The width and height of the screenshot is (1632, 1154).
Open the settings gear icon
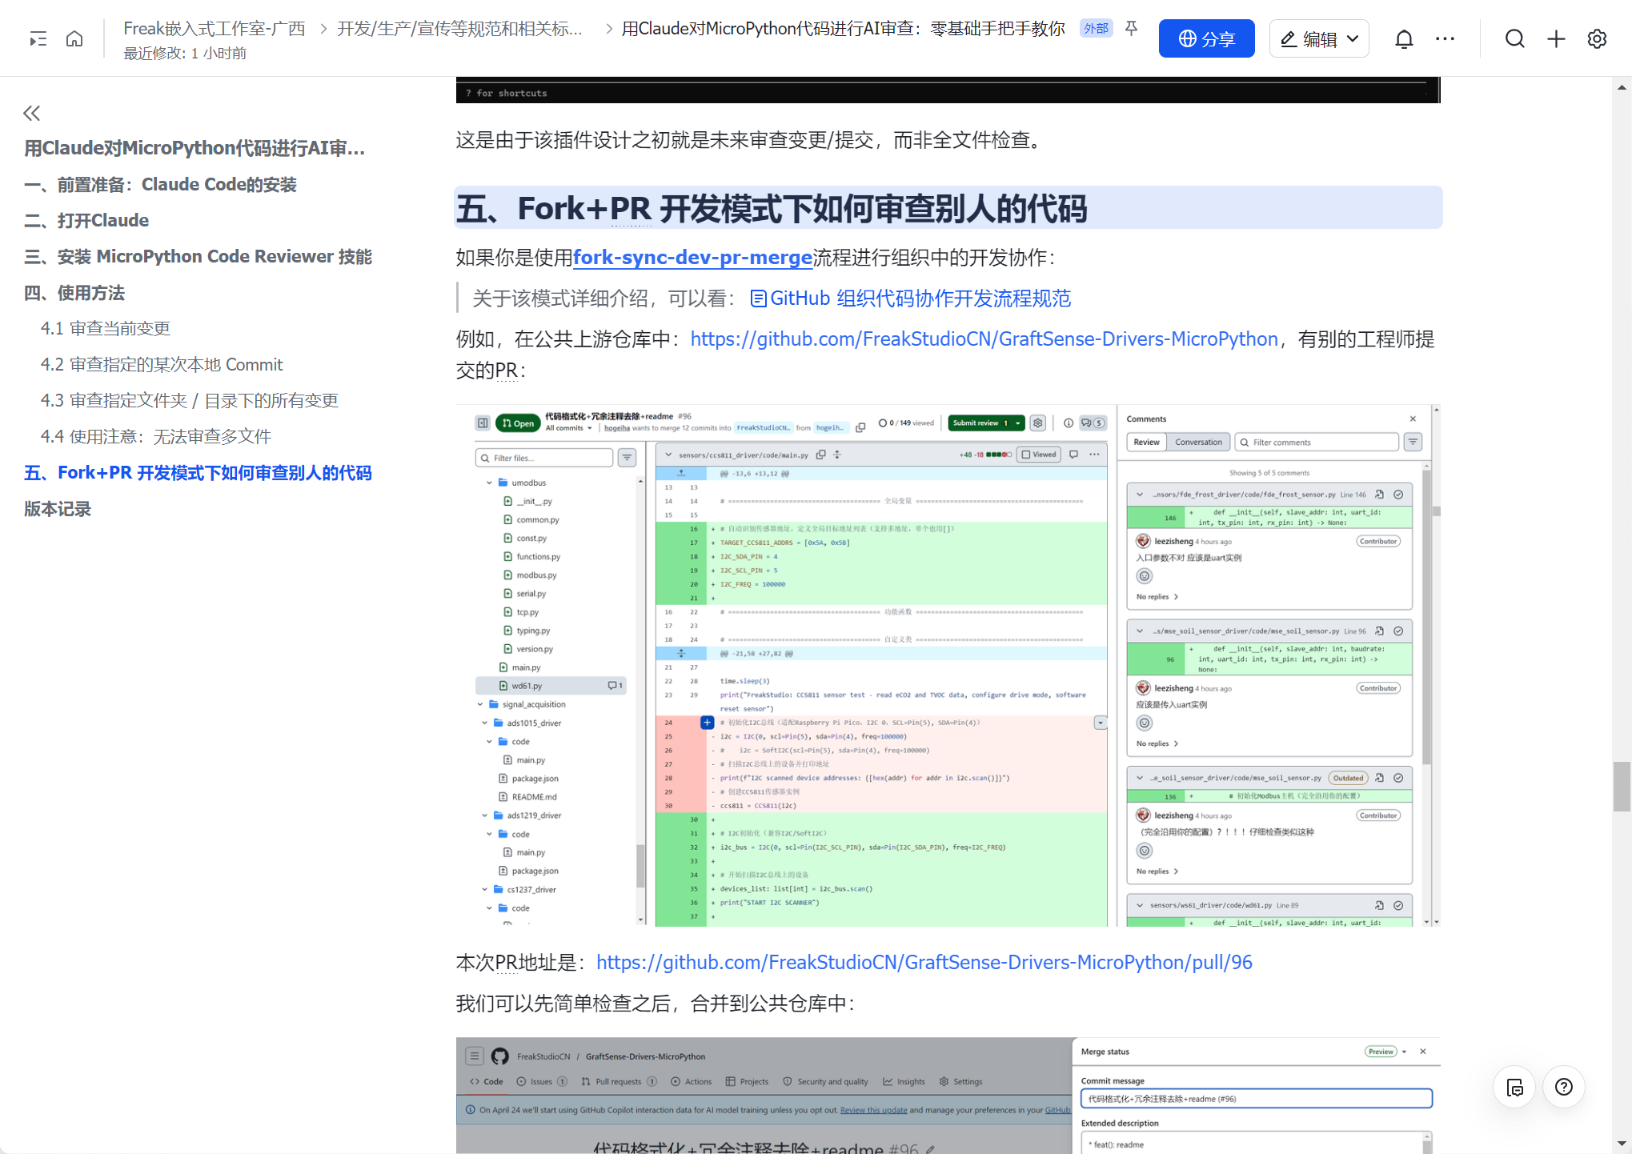(1597, 38)
